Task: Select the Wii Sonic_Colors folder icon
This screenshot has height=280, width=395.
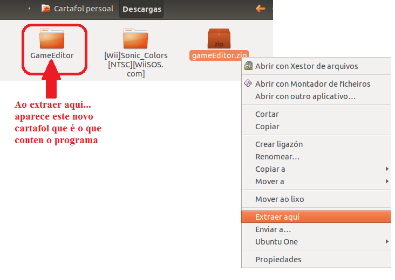Action: 135,38
